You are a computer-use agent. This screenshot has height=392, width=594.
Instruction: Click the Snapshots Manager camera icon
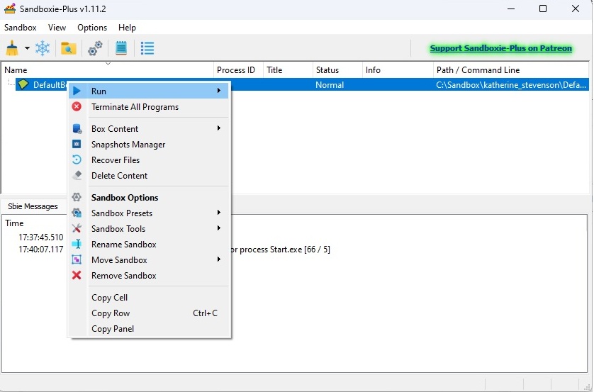point(77,145)
